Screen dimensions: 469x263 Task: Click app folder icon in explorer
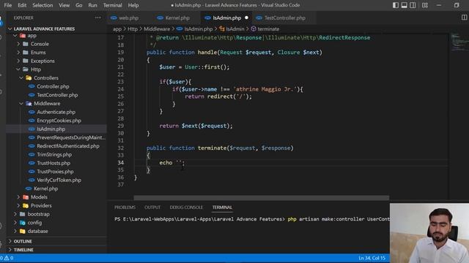(x=23, y=36)
